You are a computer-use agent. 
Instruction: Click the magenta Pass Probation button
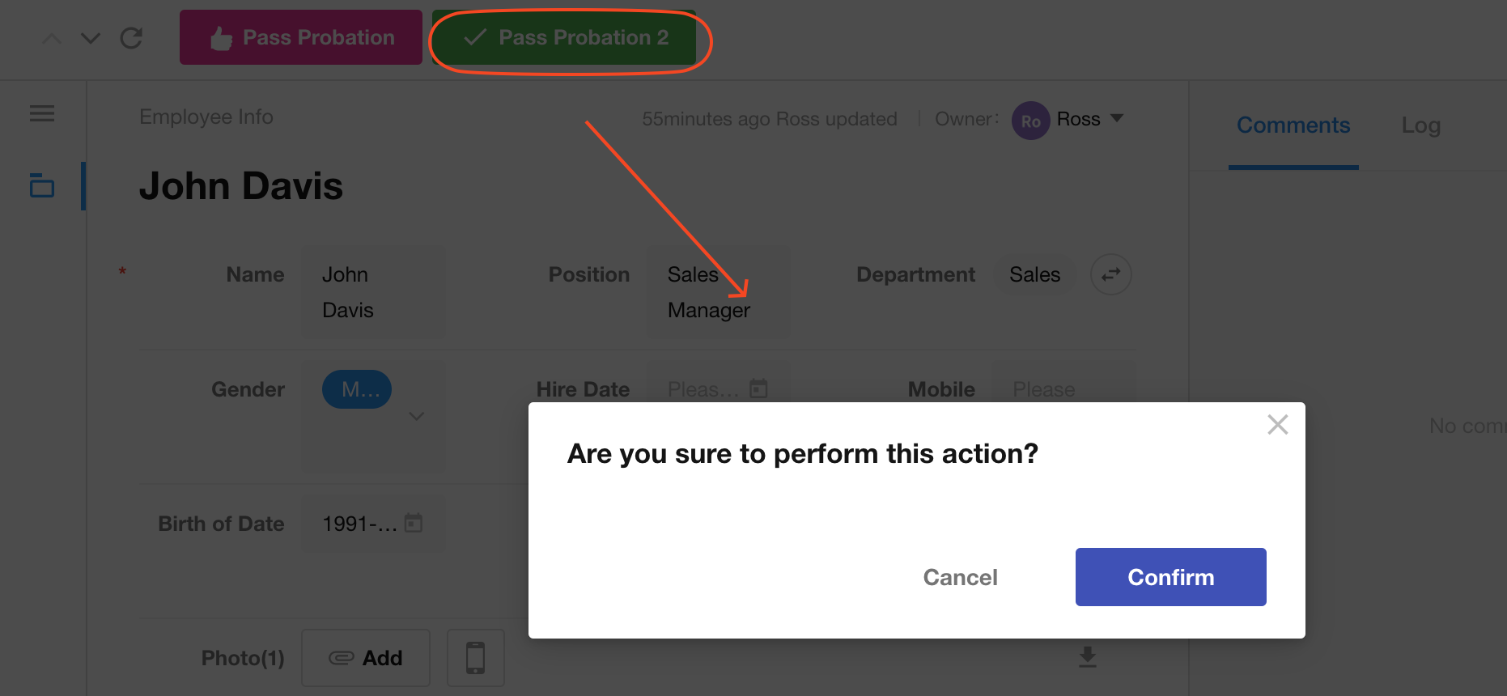coord(301,38)
